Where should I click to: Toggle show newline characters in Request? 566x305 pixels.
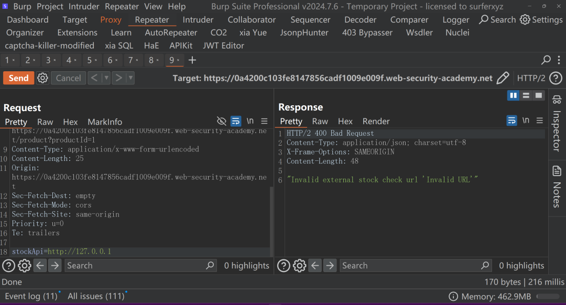[x=250, y=121]
